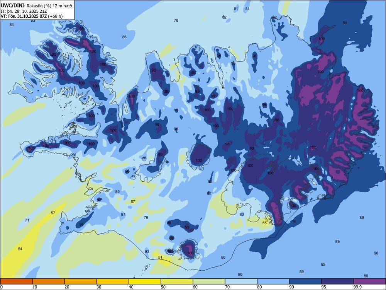The width and height of the screenshot is (386, 290).
Task: Click the humidity value '84' near the title box
Action: click(12, 25)
